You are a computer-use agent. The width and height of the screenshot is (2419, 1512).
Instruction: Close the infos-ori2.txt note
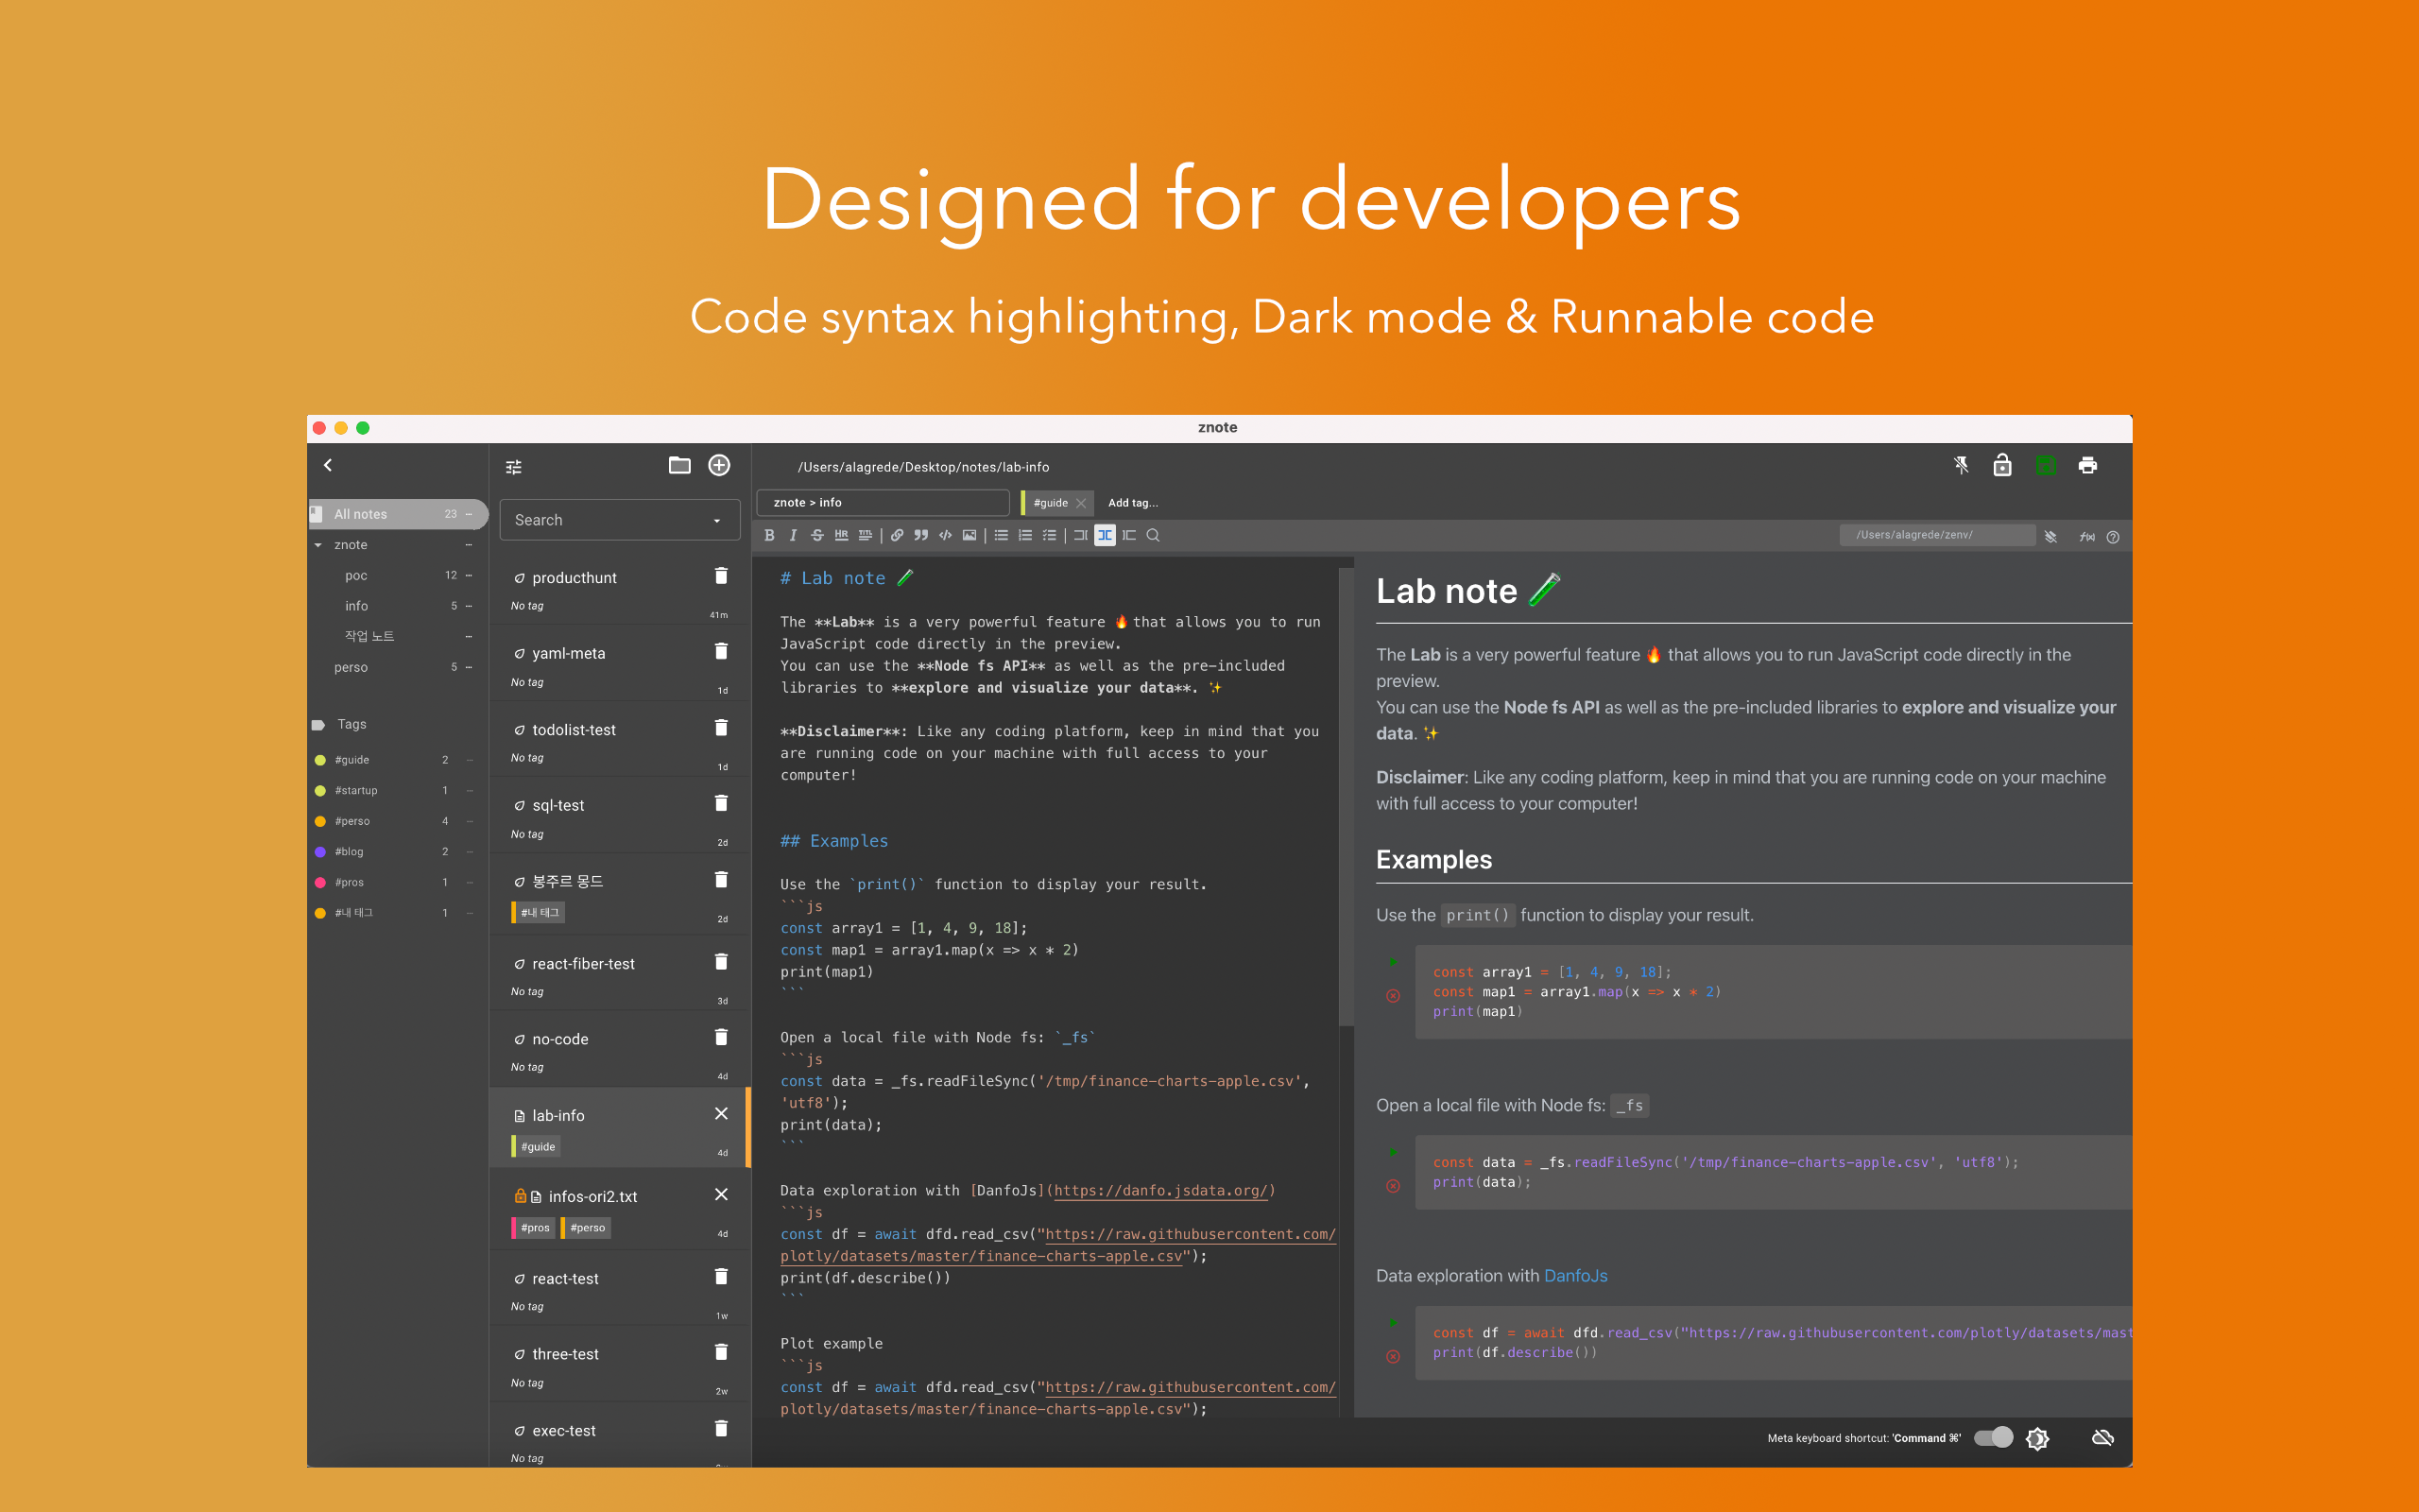pyautogui.click(x=721, y=1194)
